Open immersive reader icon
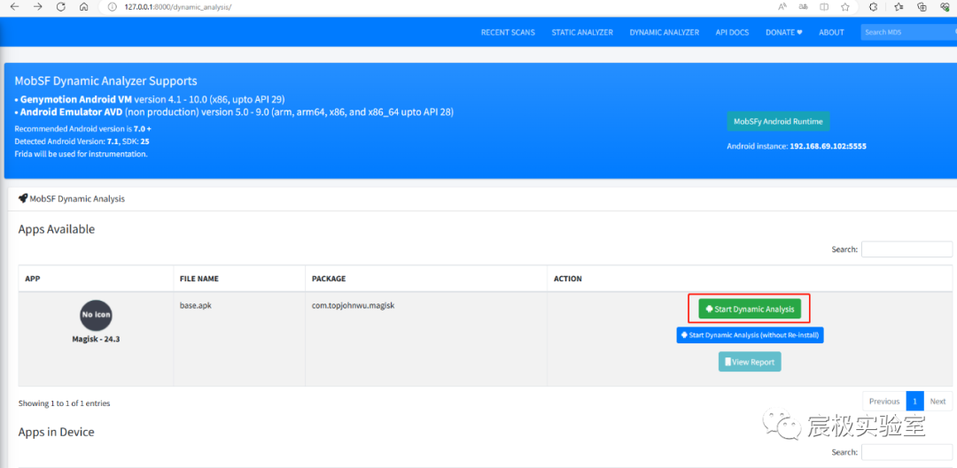 click(x=824, y=7)
